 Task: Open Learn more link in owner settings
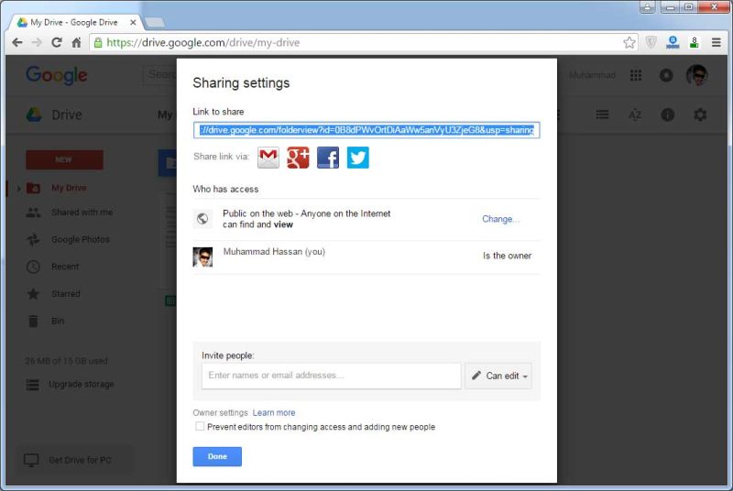click(274, 412)
